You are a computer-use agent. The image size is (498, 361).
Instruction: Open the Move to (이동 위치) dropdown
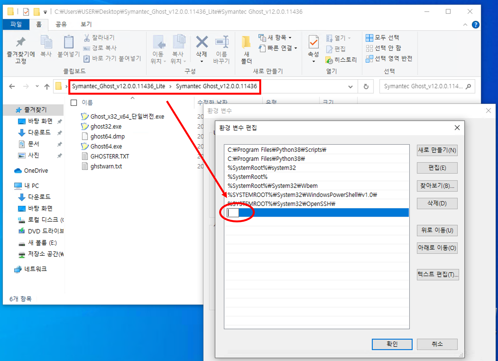pos(158,58)
